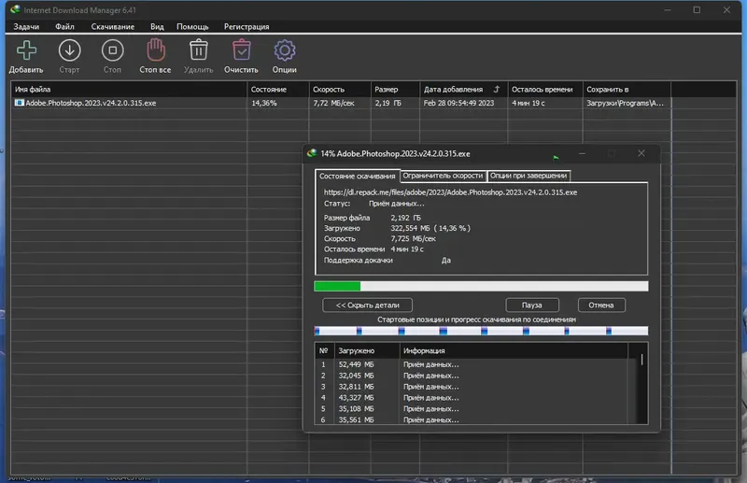Click the Добавить (Add) plus icon
The width and height of the screenshot is (747, 483).
(x=26, y=50)
